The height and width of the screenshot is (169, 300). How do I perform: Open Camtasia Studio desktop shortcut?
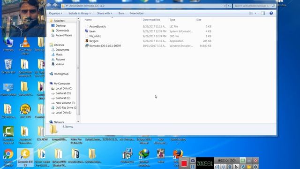tap(8, 135)
